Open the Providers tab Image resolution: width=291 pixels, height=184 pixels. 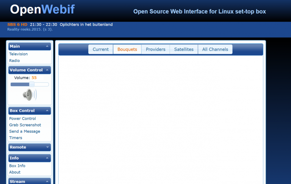(x=155, y=49)
